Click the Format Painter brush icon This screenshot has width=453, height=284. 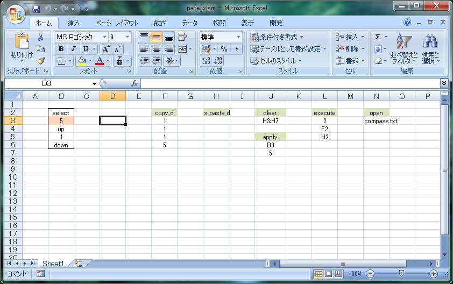40,61
